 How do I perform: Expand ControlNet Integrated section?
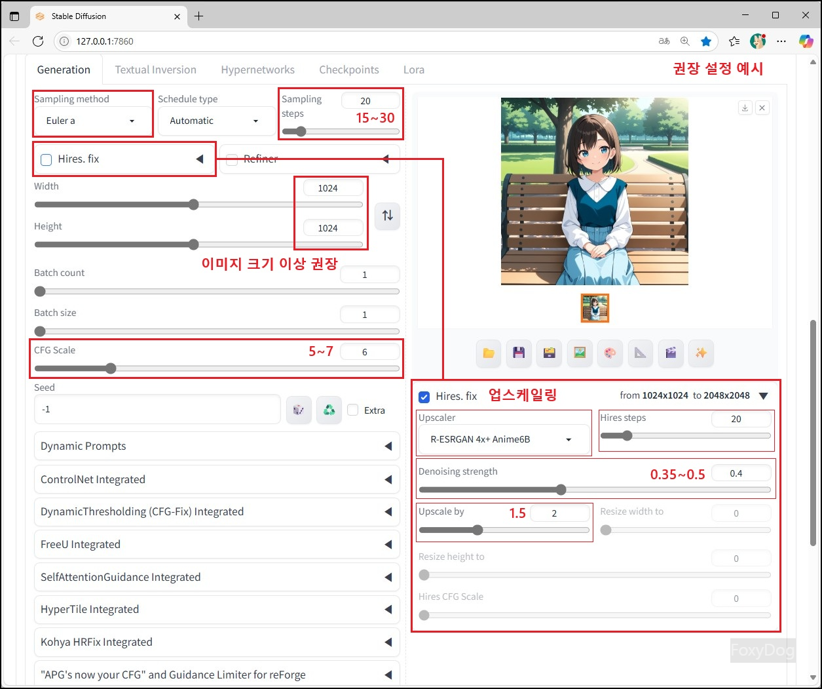(x=217, y=479)
